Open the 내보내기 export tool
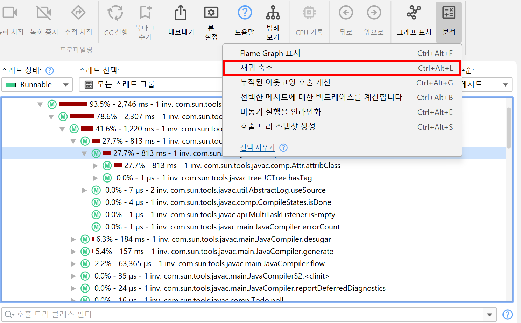This screenshot has width=521, height=323. tap(181, 13)
